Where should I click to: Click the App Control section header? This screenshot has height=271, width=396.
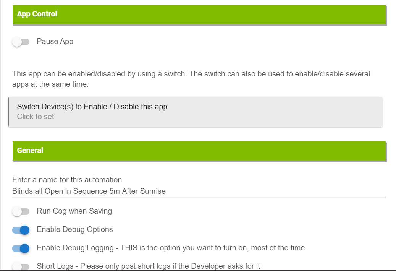coord(199,15)
